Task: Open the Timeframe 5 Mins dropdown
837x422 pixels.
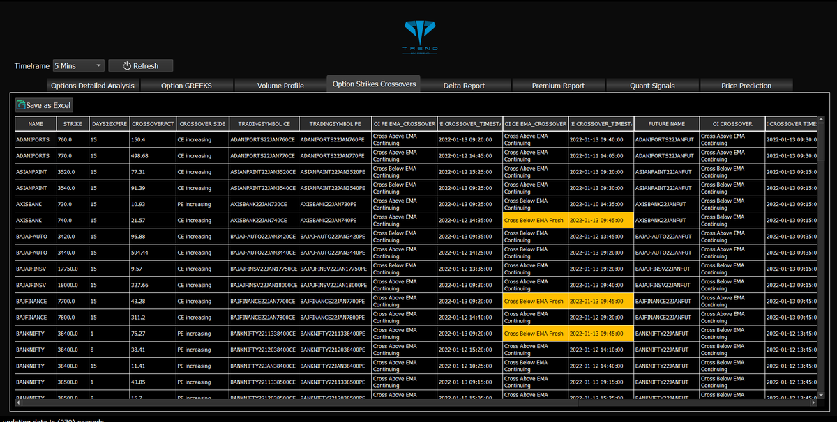Action: pos(78,65)
